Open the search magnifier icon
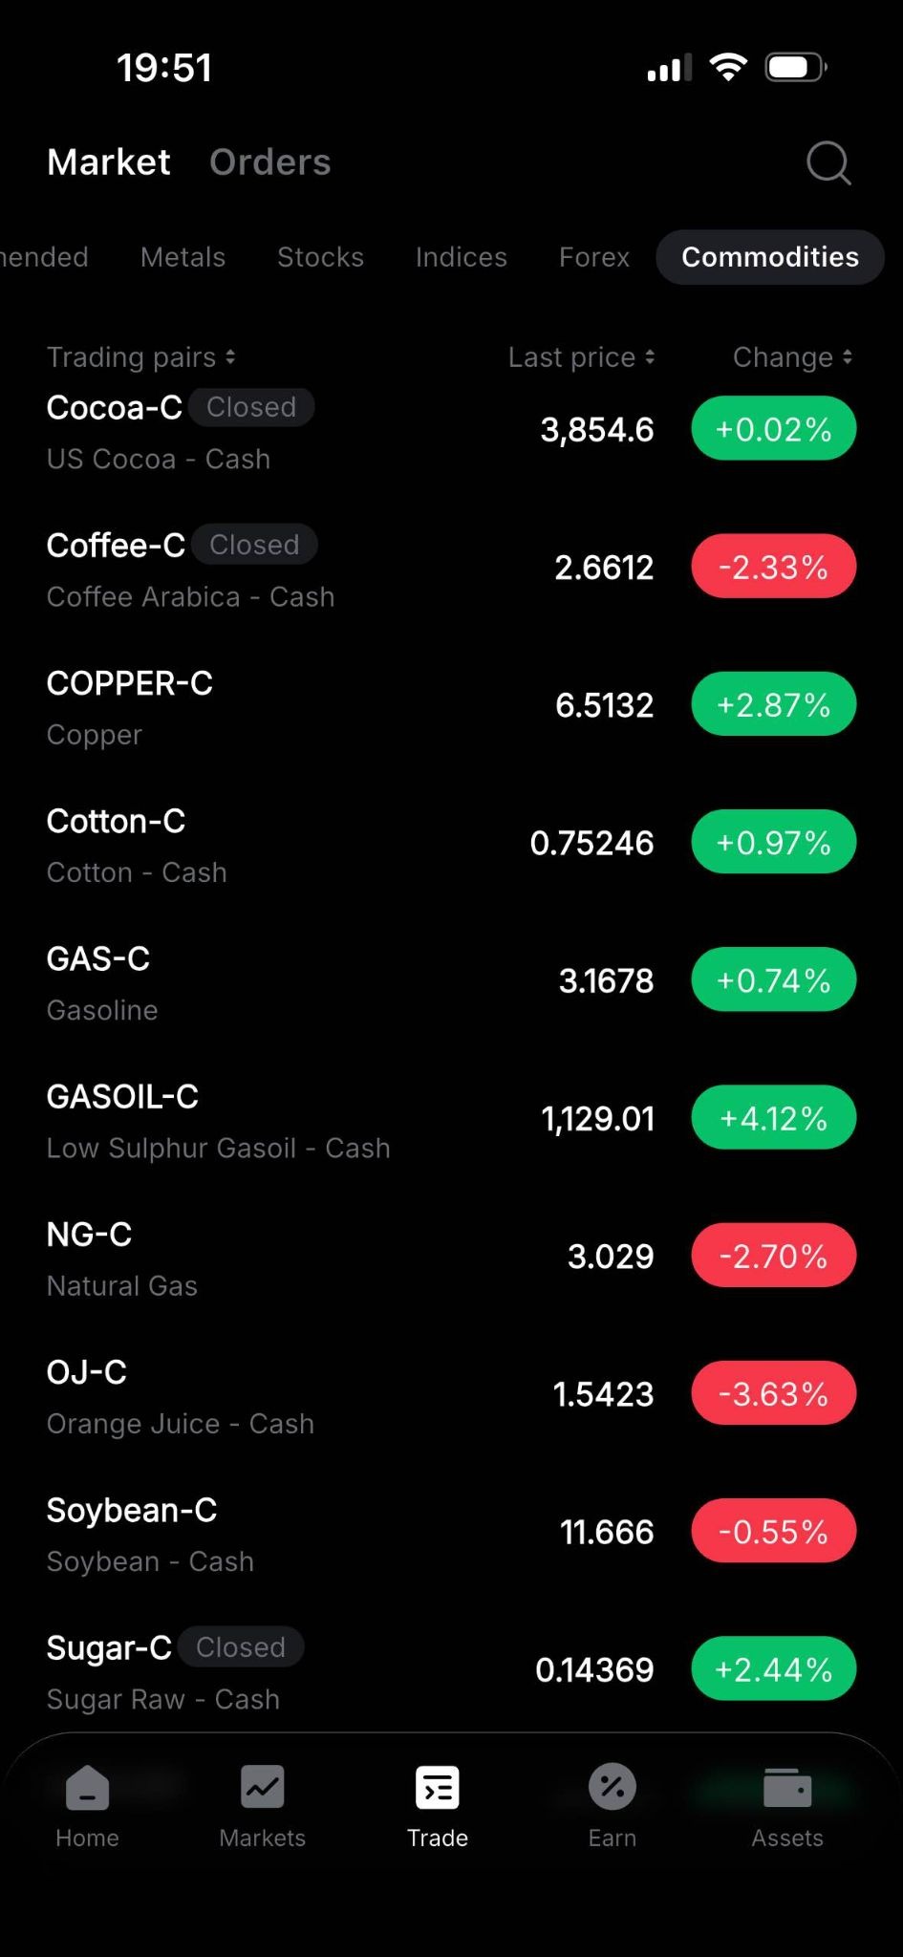The image size is (903, 1957). pos(828,162)
